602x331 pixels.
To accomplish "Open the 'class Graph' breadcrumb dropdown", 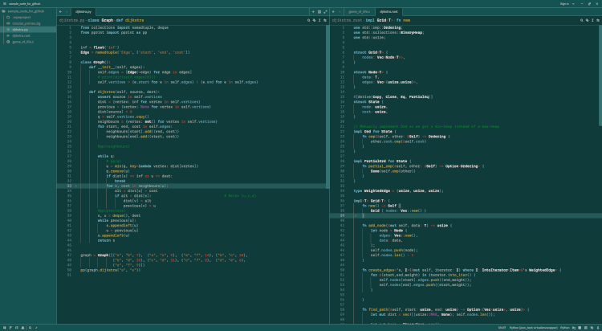I will pyautogui.click(x=100, y=20).
